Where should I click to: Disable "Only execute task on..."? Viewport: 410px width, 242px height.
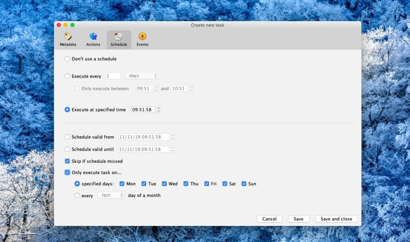[x=67, y=172]
